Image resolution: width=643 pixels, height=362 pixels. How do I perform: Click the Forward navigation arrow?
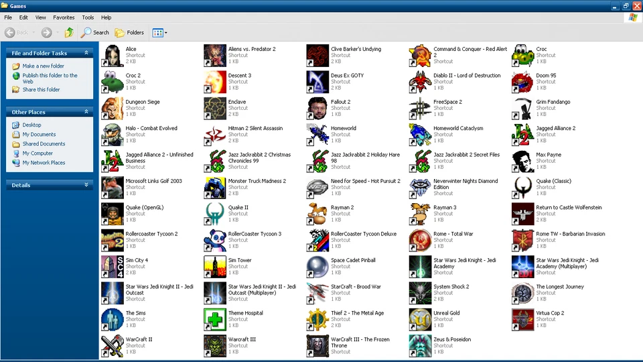click(x=46, y=32)
